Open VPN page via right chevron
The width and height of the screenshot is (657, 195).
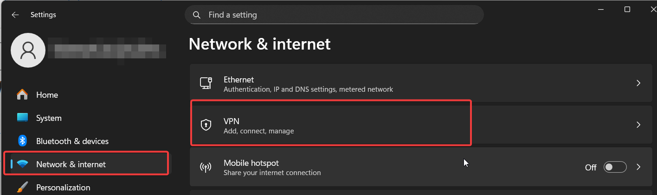click(638, 125)
